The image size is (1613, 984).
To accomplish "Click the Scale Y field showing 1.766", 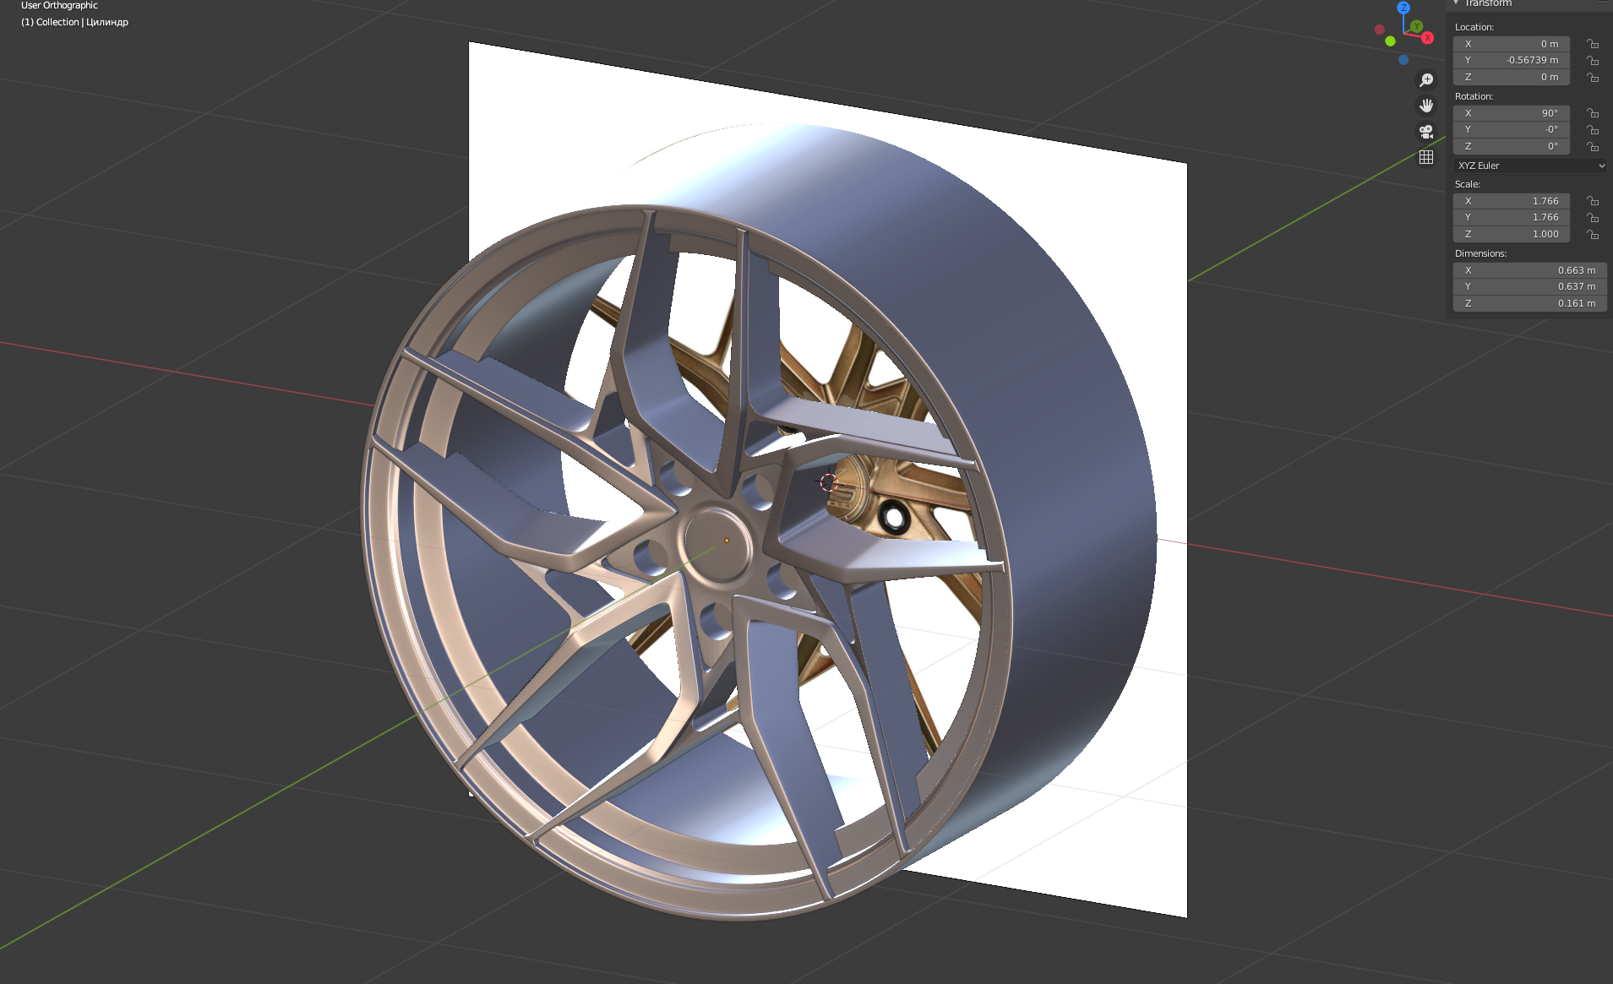I will click(1512, 218).
